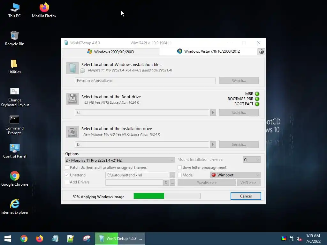Open the Utilities folder on desktop

click(14, 67)
